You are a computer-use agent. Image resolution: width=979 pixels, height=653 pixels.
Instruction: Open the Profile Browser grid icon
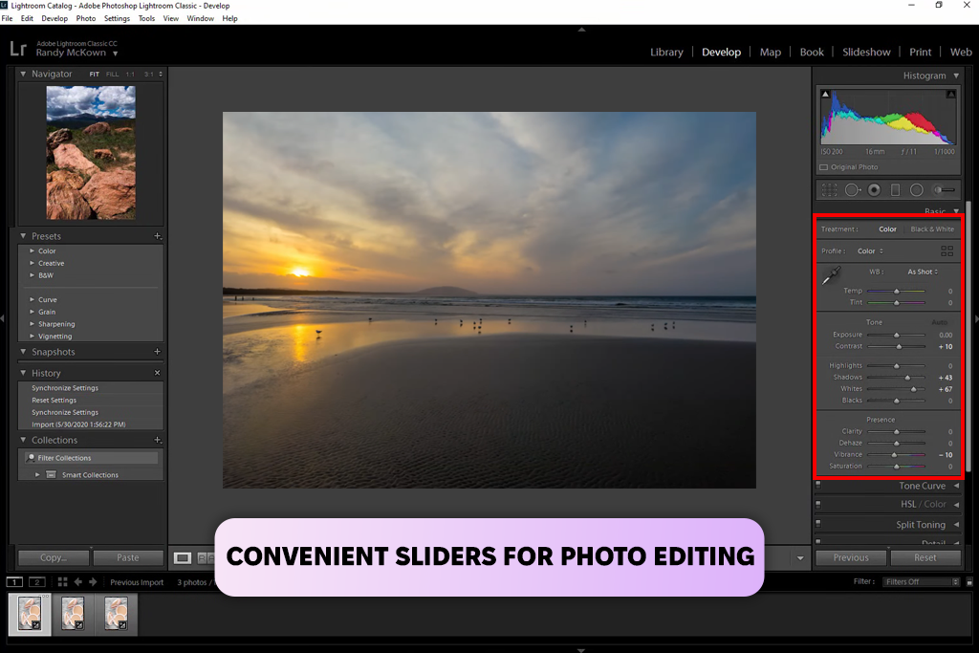[946, 250]
